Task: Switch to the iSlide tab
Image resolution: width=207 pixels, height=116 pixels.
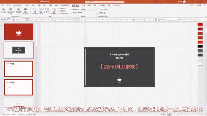Action: tap(27, 5)
